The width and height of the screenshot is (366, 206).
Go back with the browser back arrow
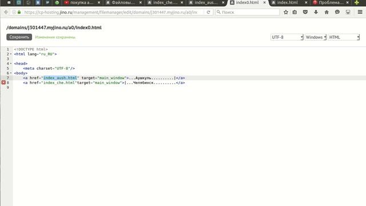pyautogui.click(x=6, y=12)
